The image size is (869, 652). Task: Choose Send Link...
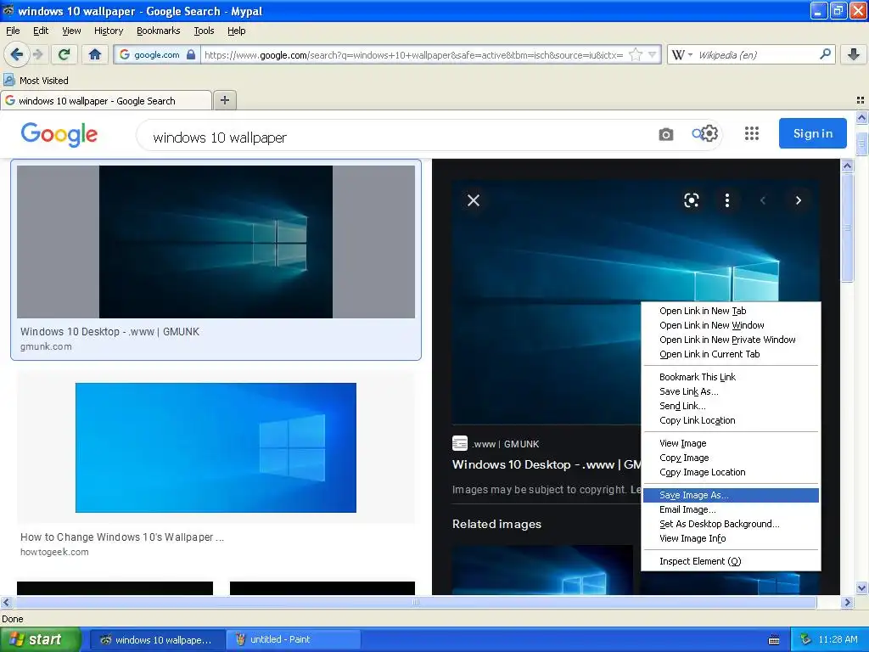[x=731, y=406]
